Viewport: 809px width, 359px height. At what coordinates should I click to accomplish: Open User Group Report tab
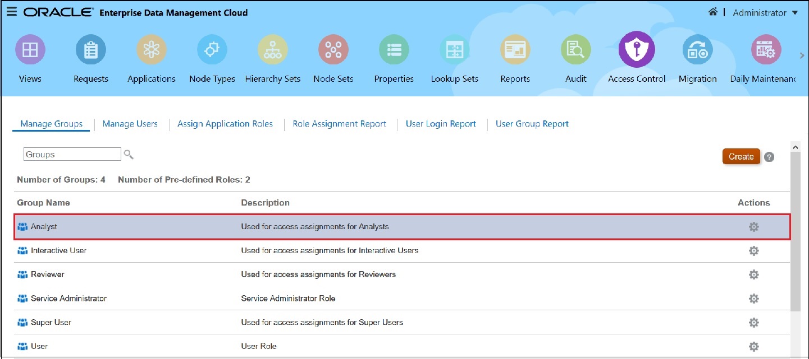click(x=532, y=124)
